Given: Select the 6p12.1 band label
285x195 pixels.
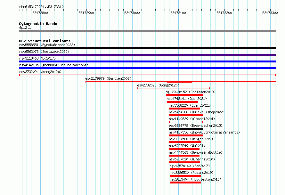Looking at the screenshot, I should tap(25, 28).
